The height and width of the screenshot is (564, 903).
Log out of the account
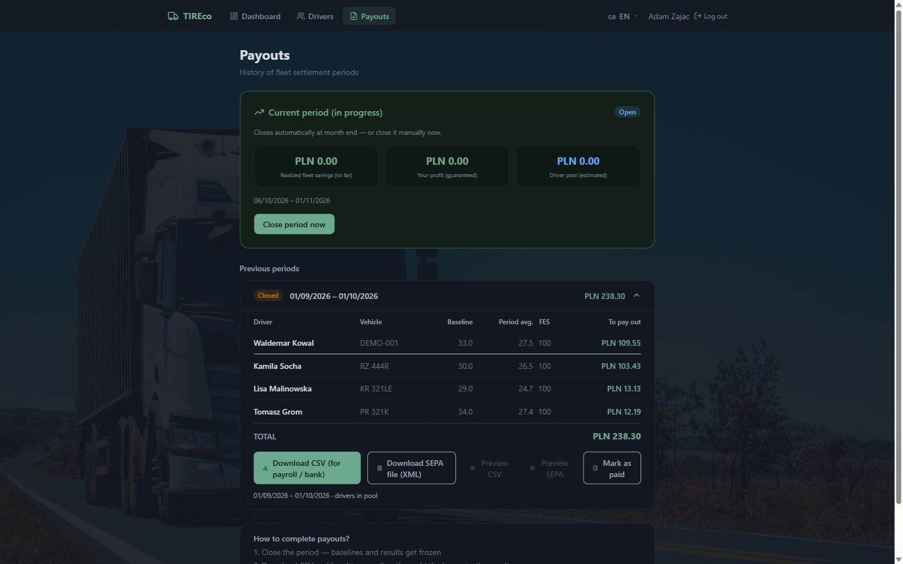(711, 16)
